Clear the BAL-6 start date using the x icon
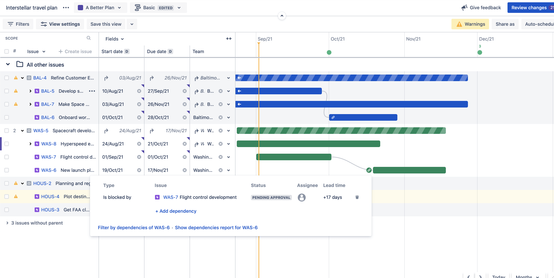This screenshot has height=278, width=554. click(139, 117)
